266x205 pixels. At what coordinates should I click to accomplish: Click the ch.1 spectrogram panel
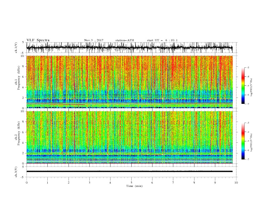[x=129, y=82]
